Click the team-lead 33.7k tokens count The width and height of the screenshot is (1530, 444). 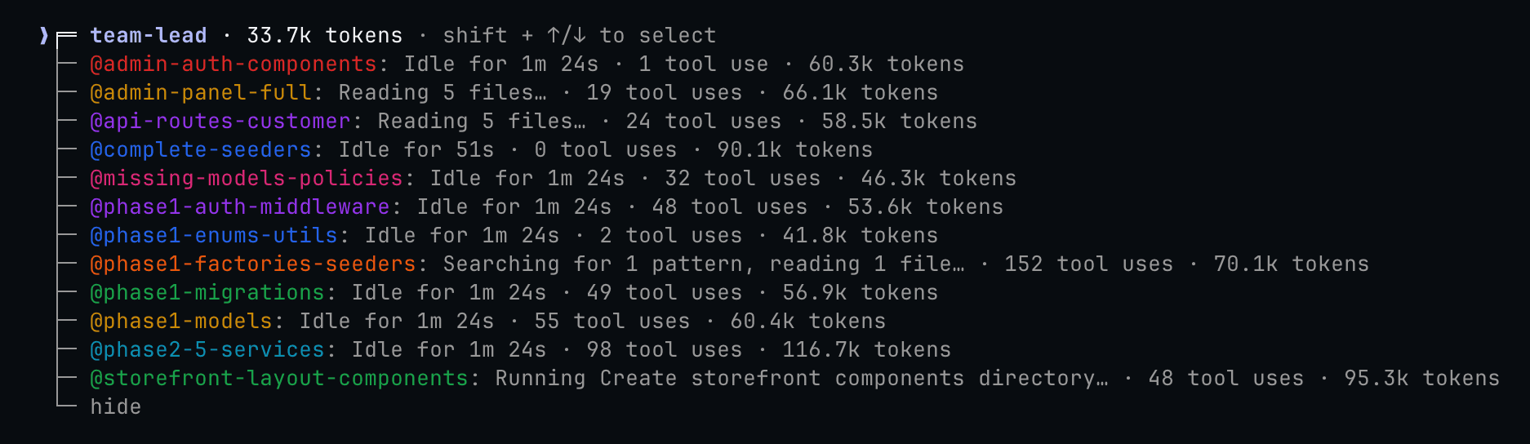324,36
